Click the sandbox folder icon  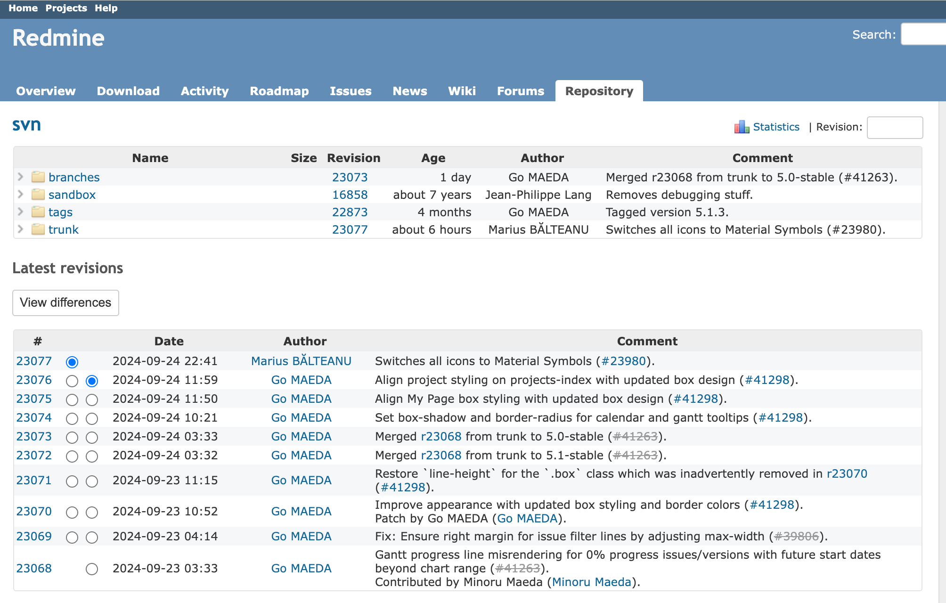click(38, 195)
